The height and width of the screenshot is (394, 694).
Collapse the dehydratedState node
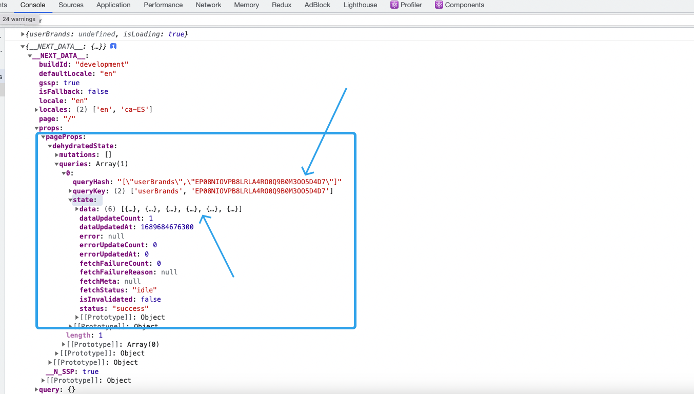click(50, 146)
